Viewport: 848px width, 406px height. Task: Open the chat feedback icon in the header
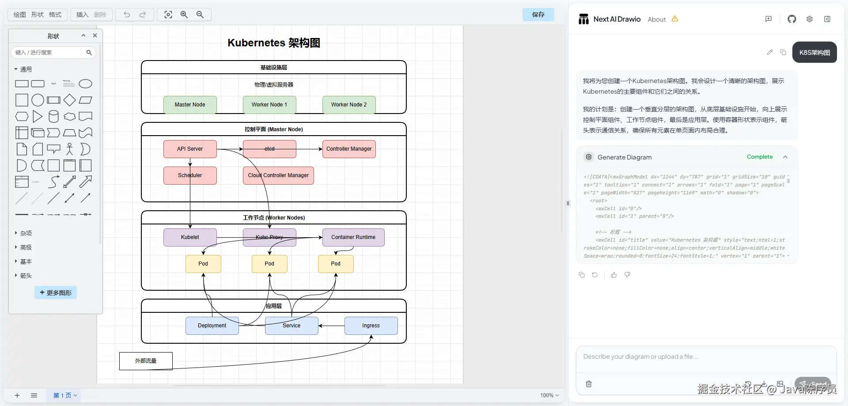[768, 19]
